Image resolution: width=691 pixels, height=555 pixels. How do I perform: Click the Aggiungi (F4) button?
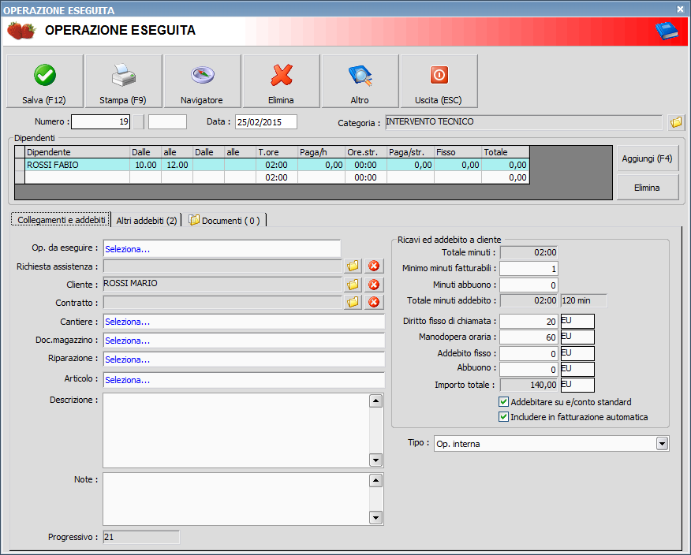[647, 158]
